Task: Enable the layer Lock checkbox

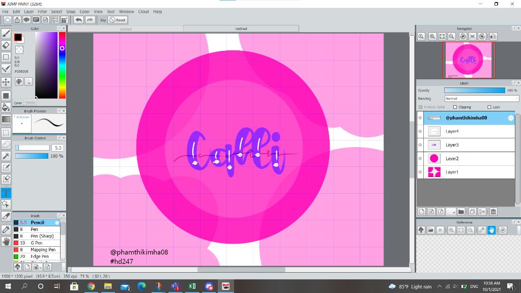Action: (489, 107)
